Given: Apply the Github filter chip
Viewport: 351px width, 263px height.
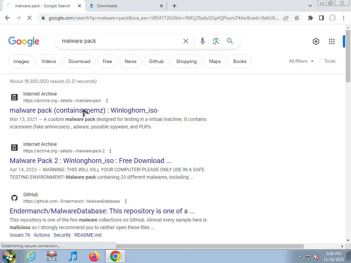Looking at the screenshot, I should tap(156, 61).
